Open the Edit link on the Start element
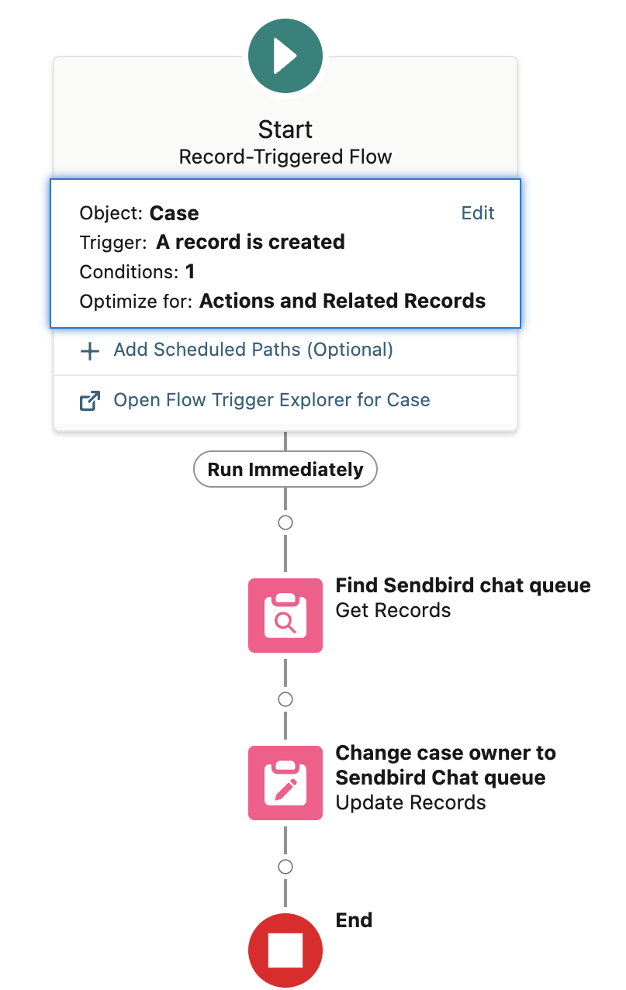This screenshot has width=626, height=990. pyautogui.click(x=477, y=212)
